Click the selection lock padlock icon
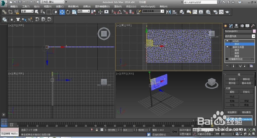 pos(97,130)
